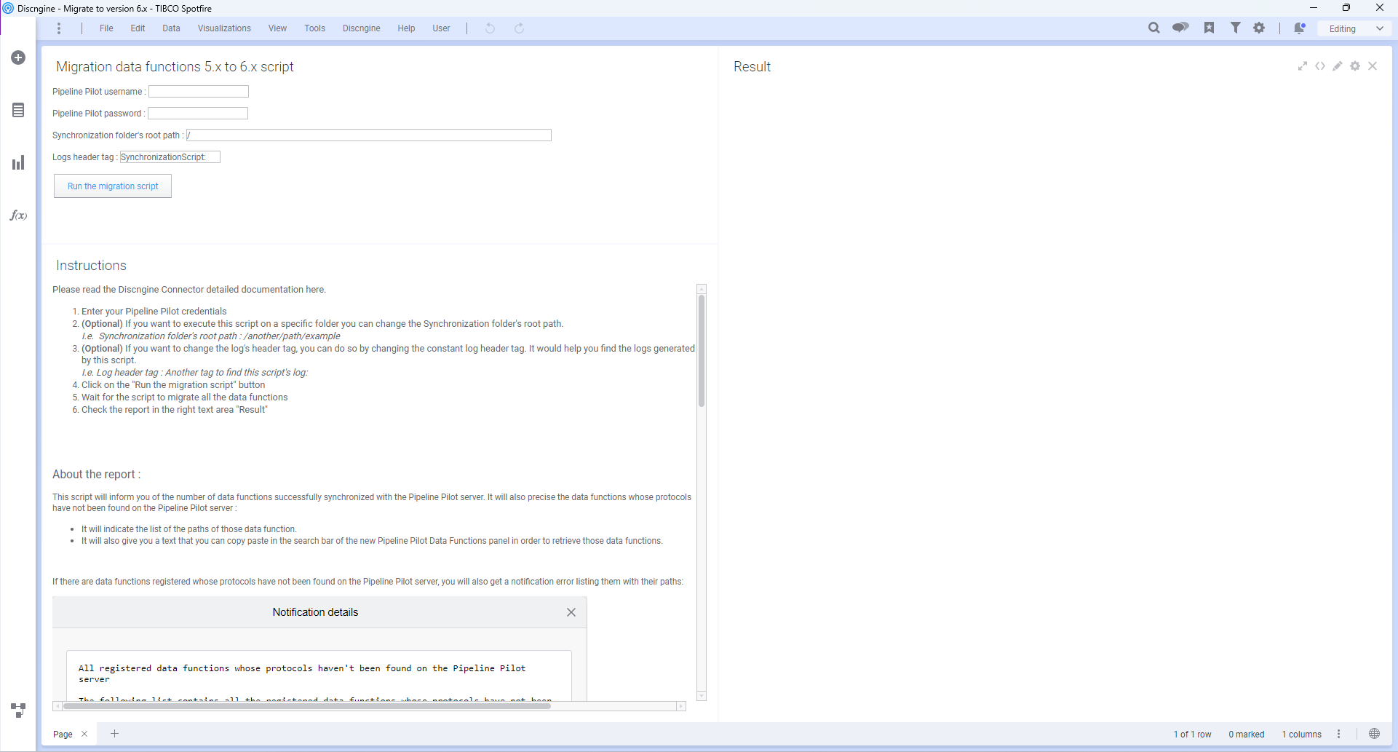Click Synchronization folder's root path field
The image size is (1398, 752).
coord(369,135)
